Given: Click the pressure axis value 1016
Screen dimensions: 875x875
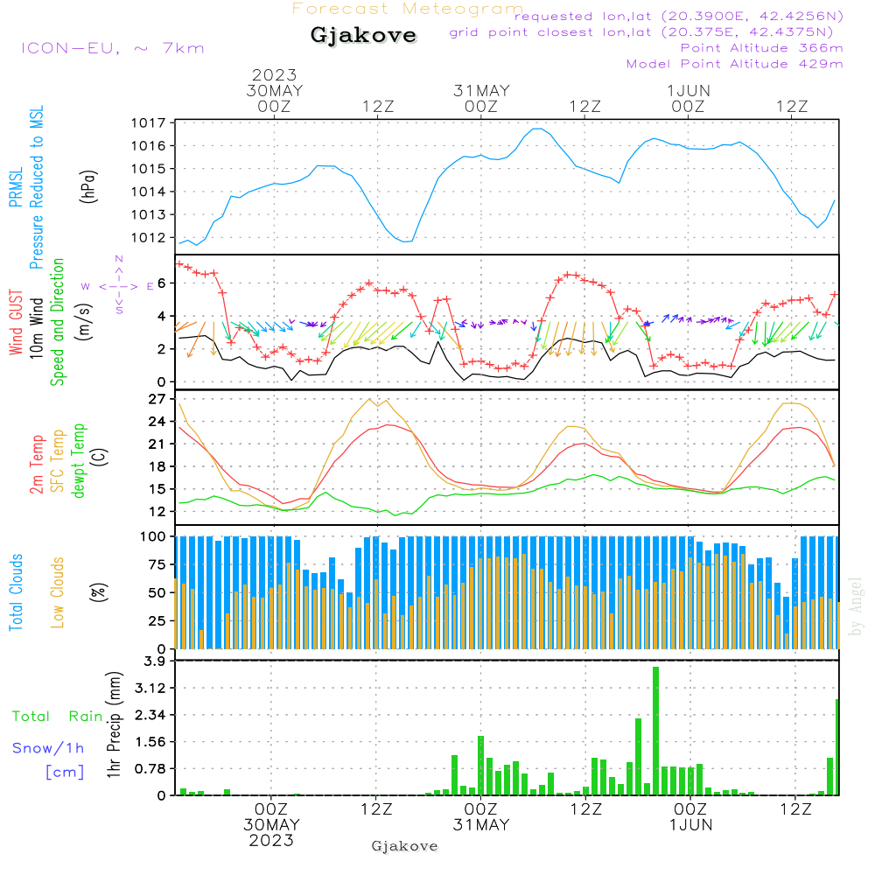Looking at the screenshot, I should (149, 145).
